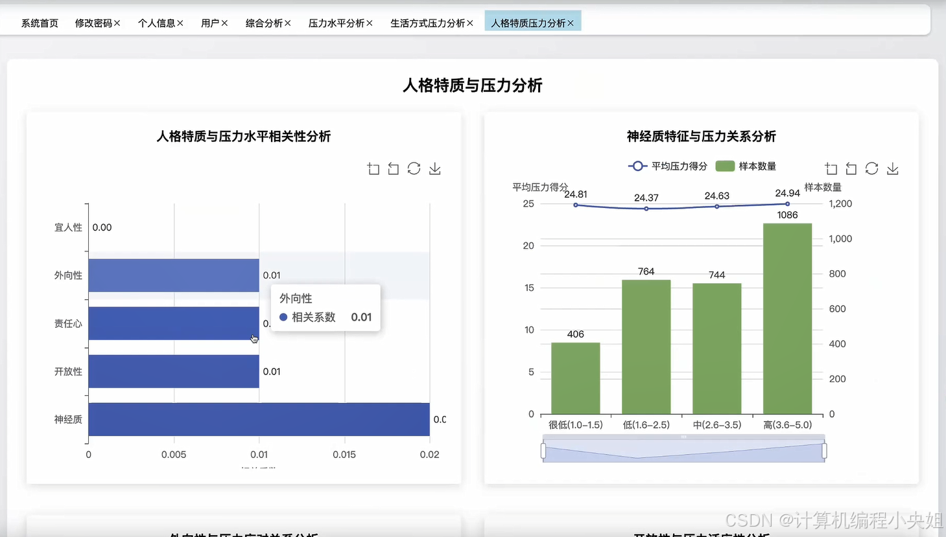Close the 个人信息 tab
This screenshot has height=537, width=946.
click(x=180, y=23)
